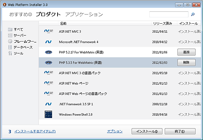Click the ASP.NET MVC 3 product icon
Viewport: 203px width, 140px height.
pyautogui.click(x=48, y=31)
